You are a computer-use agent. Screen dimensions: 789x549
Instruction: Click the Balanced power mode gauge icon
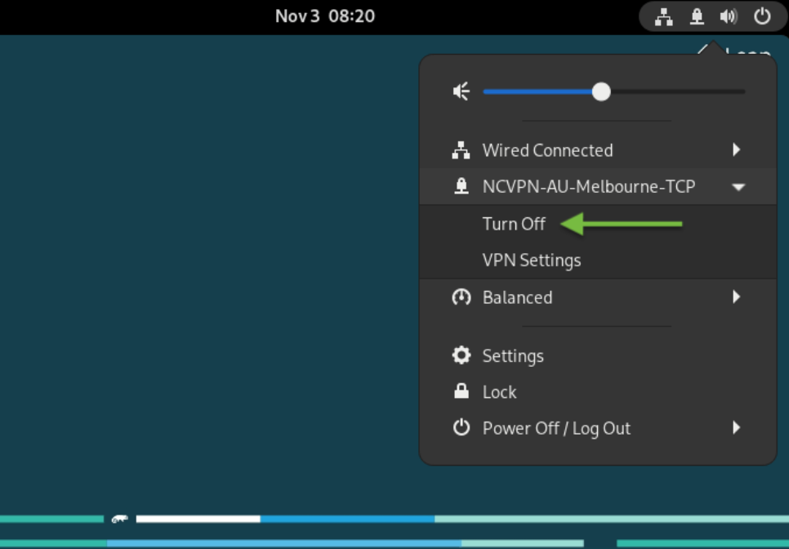click(461, 297)
